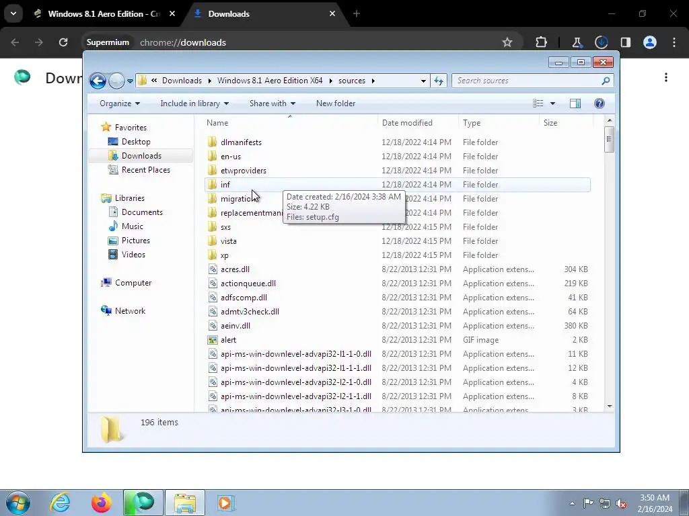Select Documents library in the navigation pane

(142, 212)
